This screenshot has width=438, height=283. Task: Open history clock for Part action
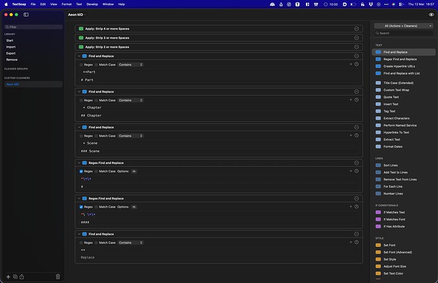(x=357, y=64)
